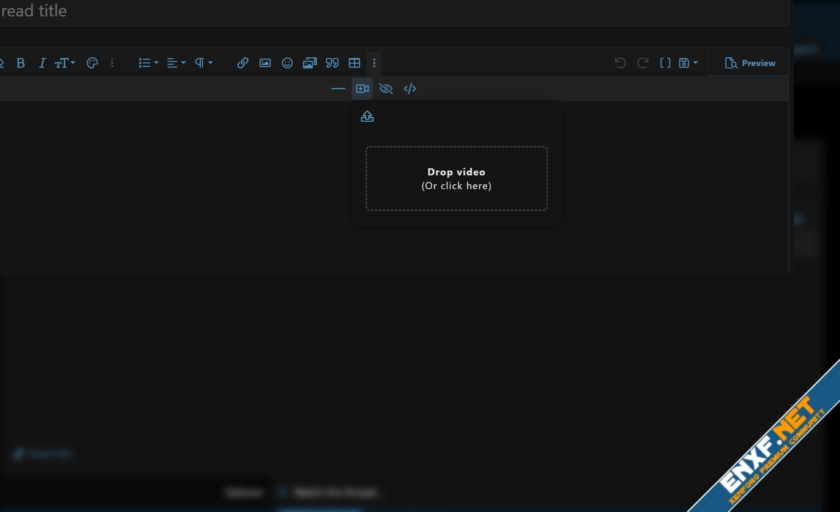The width and height of the screenshot is (840, 512).
Task: Click the insert image icon
Action: (265, 63)
